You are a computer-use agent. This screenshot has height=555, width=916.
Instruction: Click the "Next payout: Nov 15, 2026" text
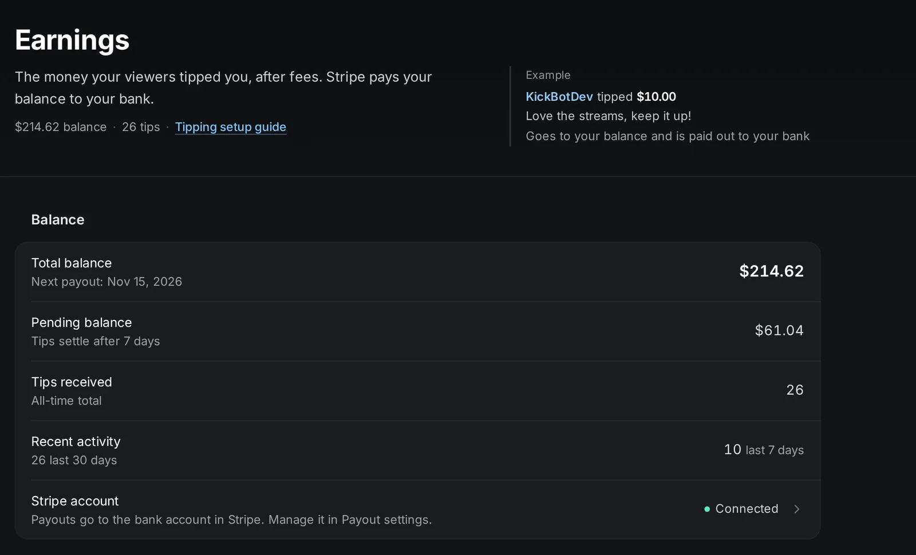pos(106,282)
